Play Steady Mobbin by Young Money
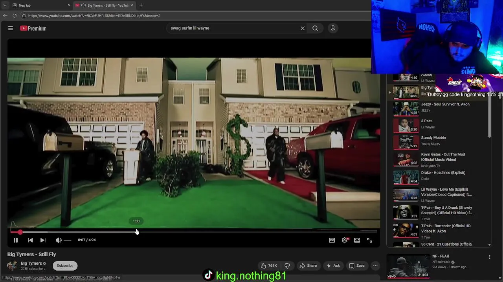The width and height of the screenshot is (503, 282). point(433,138)
